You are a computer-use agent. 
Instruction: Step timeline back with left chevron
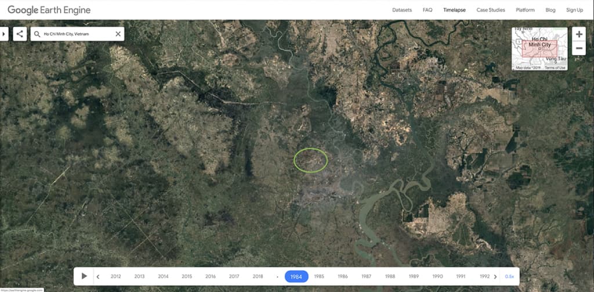point(97,276)
